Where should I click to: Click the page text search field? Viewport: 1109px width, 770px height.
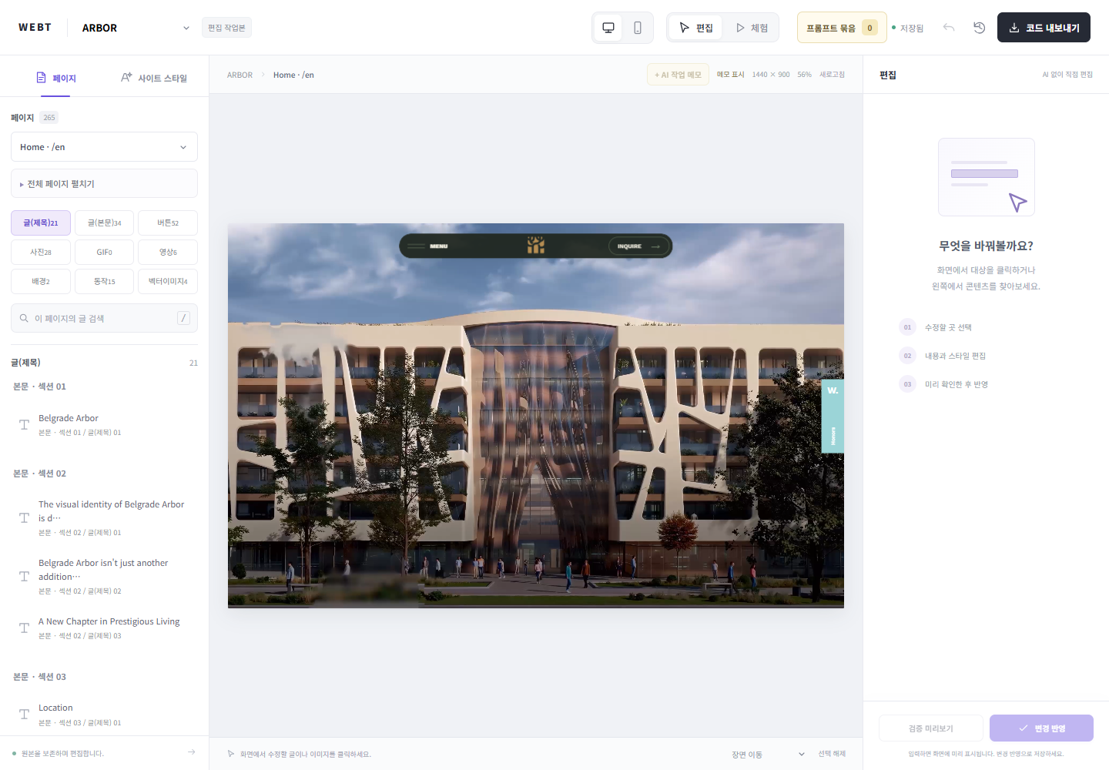104,318
